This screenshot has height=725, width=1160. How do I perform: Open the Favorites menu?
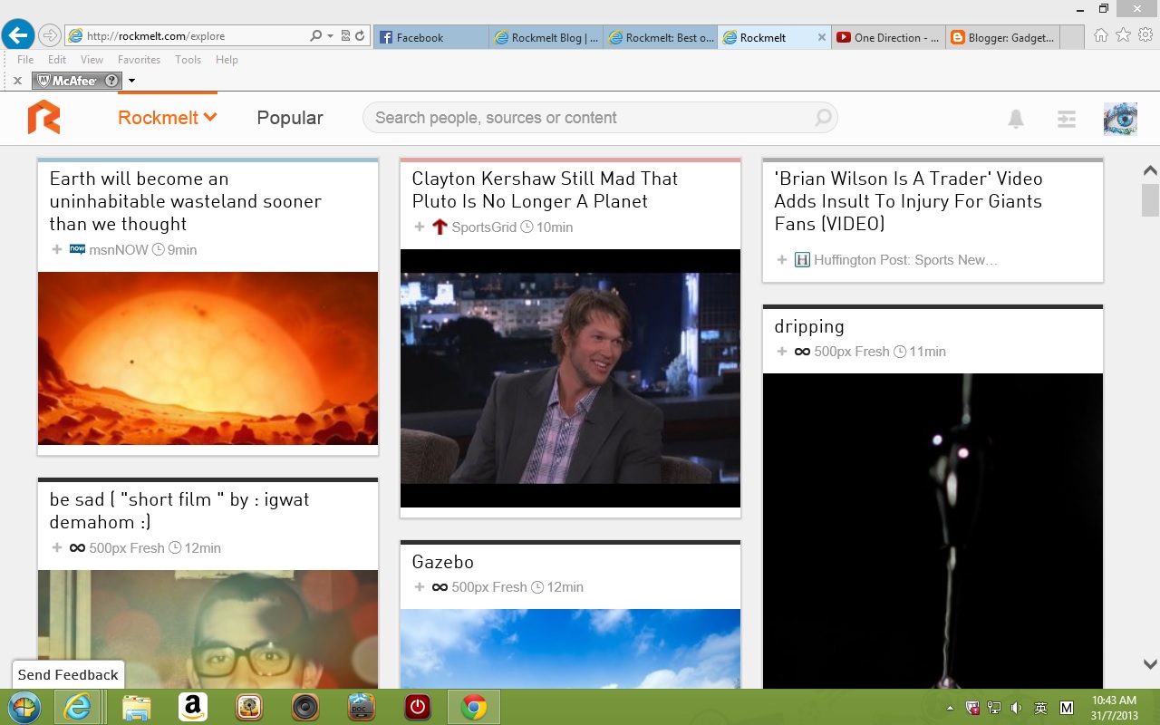coord(139,60)
